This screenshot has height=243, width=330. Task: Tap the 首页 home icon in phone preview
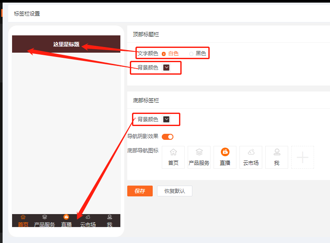pyautogui.click(x=23, y=217)
